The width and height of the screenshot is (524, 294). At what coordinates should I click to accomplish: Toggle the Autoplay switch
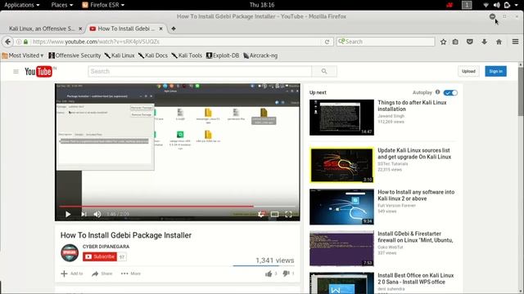pos(450,92)
